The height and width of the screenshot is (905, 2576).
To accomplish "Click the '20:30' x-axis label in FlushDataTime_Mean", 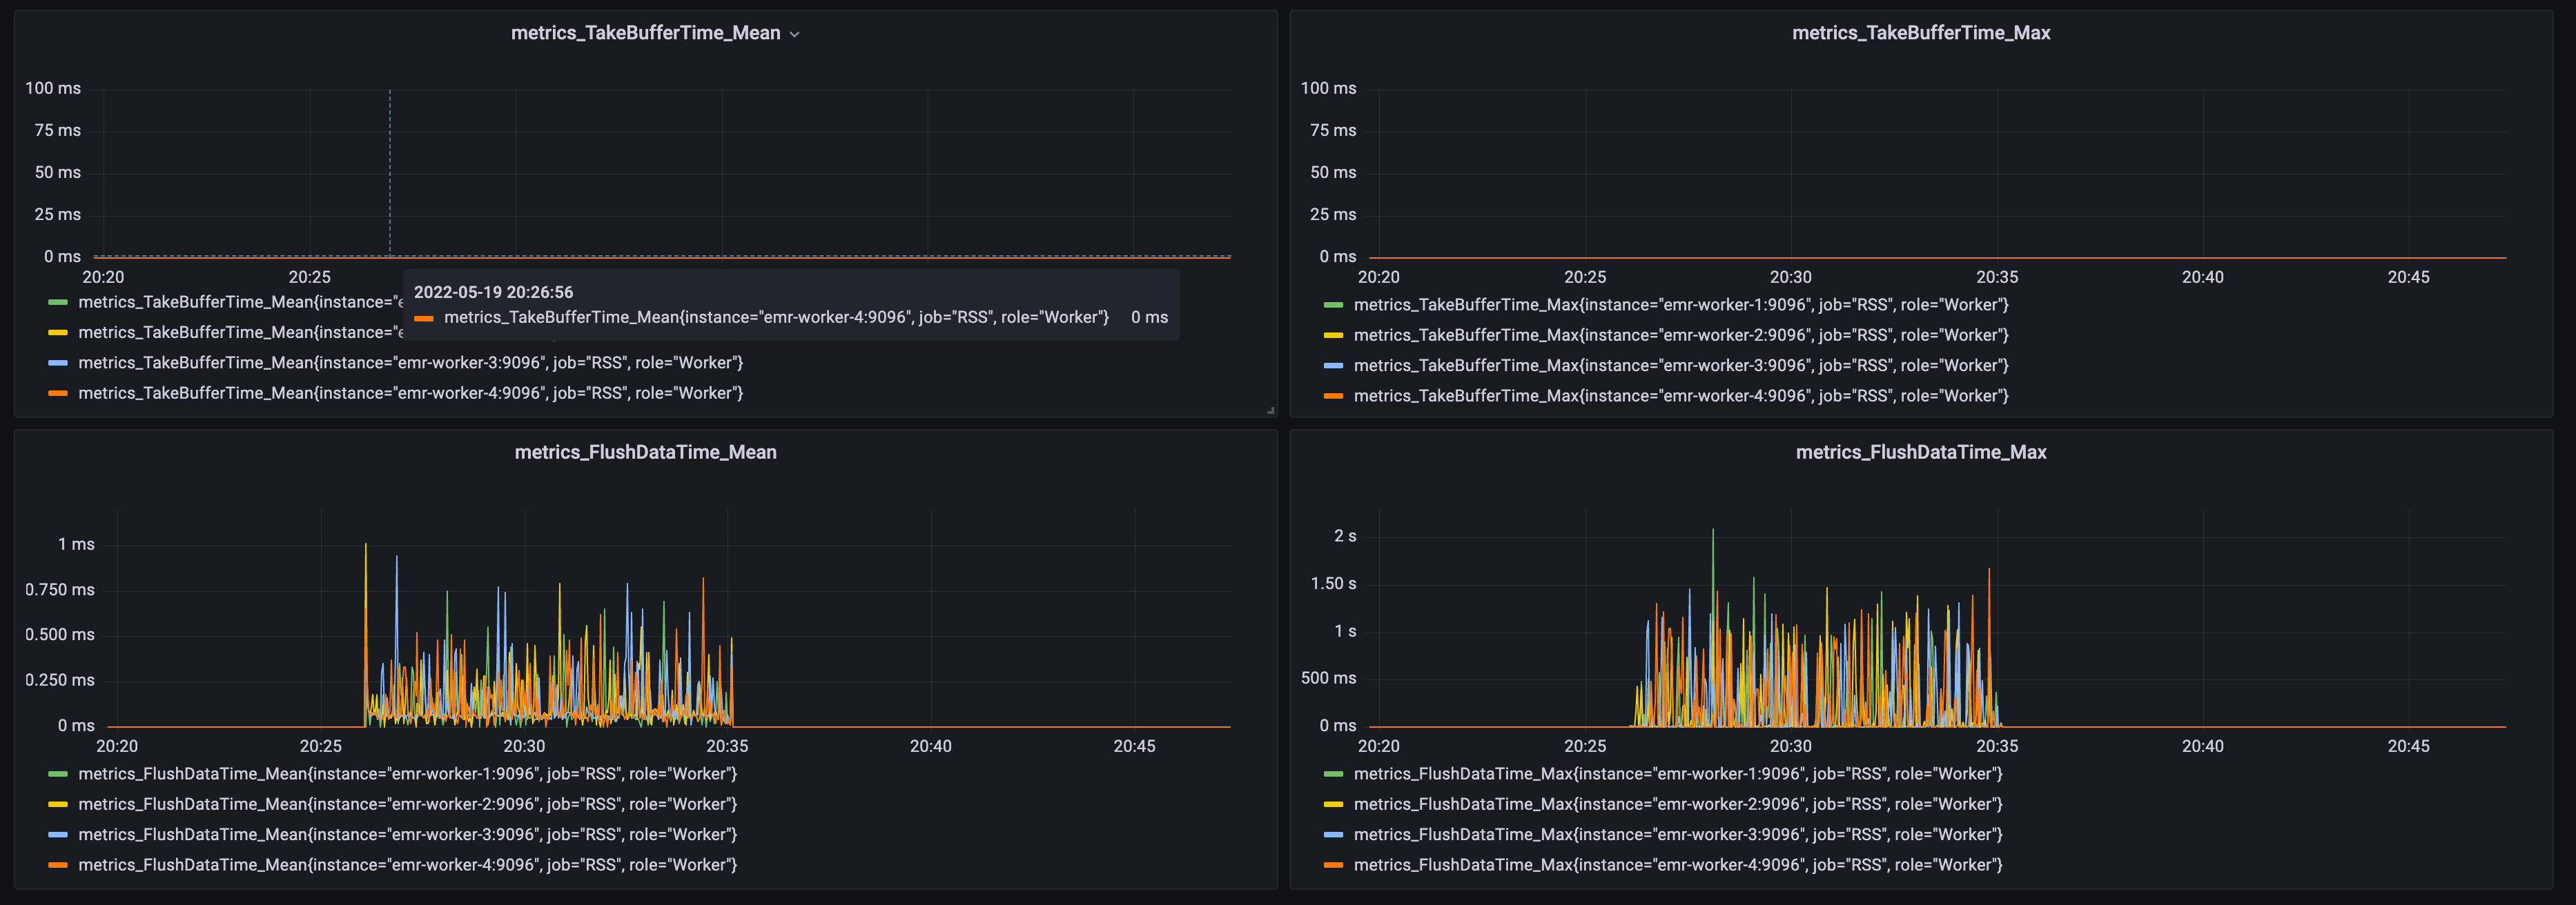I will pyautogui.click(x=524, y=746).
